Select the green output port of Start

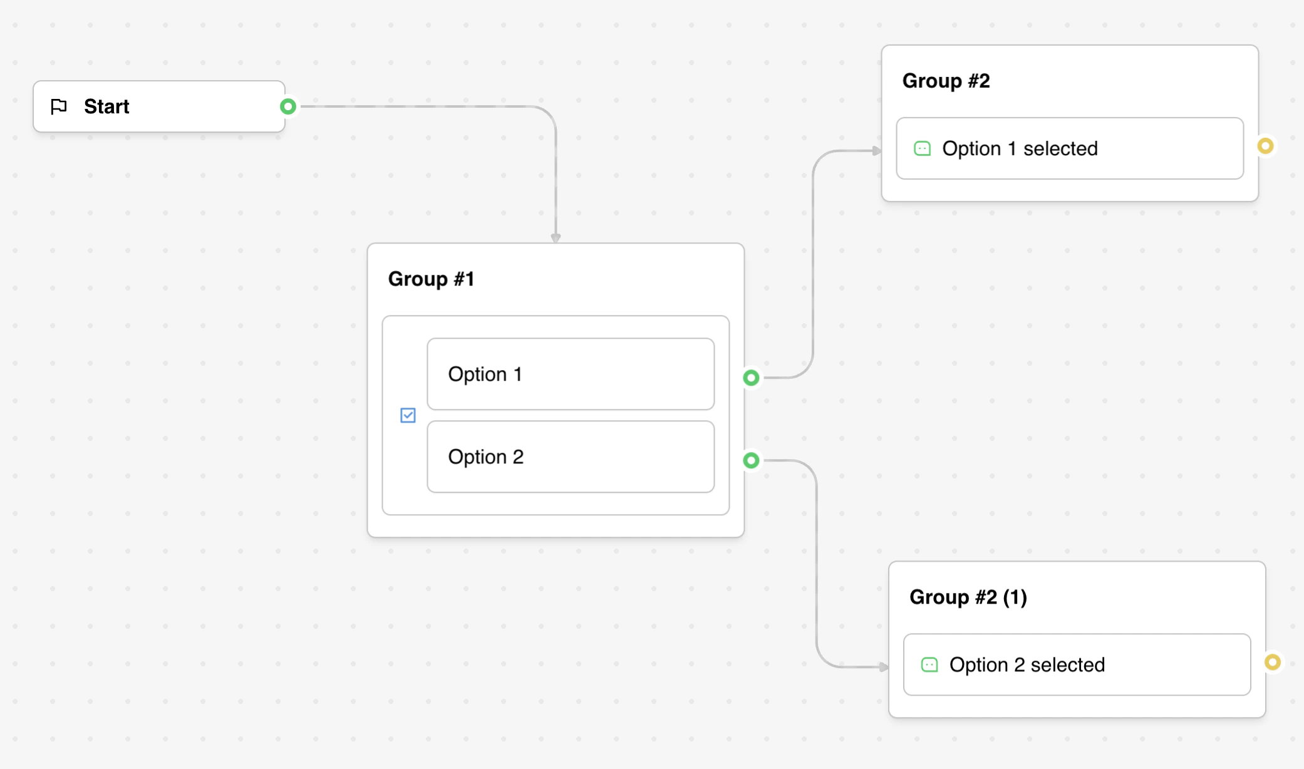pyautogui.click(x=288, y=106)
